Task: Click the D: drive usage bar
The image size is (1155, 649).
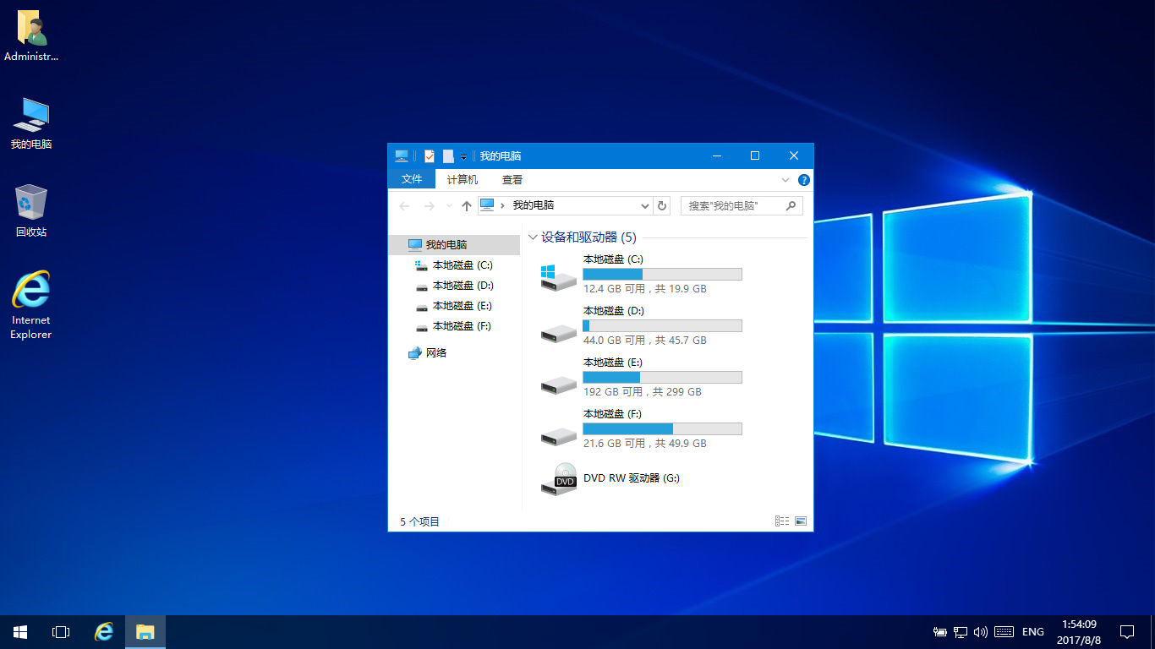Action: tap(662, 325)
